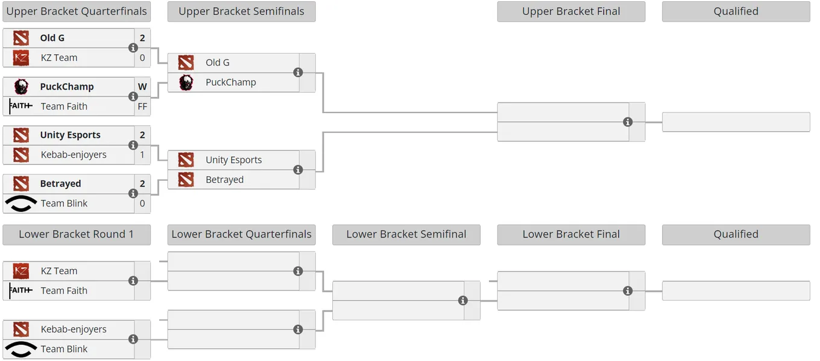Open match info for Old G vs KZ Team
The image size is (820, 361).
click(x=133, y=48)
